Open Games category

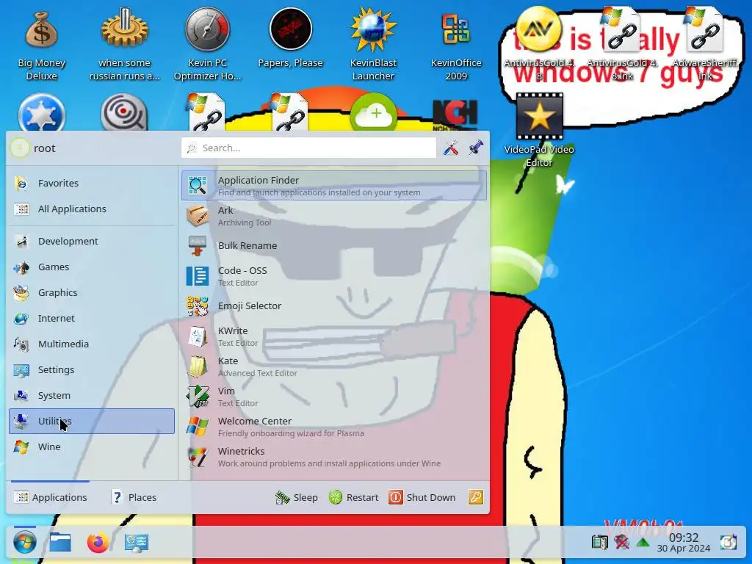coord(92,267)
